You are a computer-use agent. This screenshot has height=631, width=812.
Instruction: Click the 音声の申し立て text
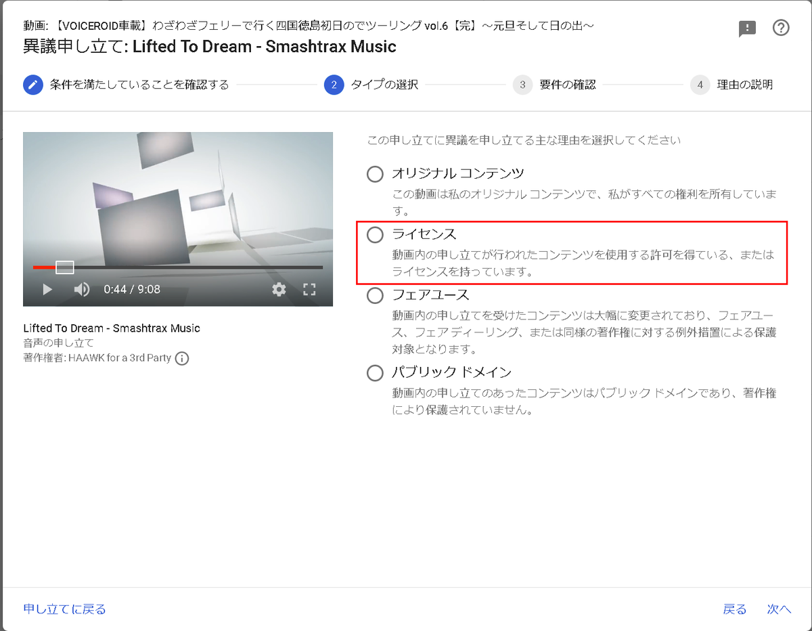(58, 343)
